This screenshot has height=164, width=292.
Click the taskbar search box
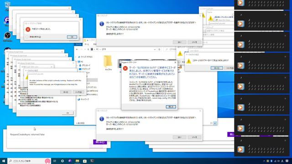click(x=29, y=161)
